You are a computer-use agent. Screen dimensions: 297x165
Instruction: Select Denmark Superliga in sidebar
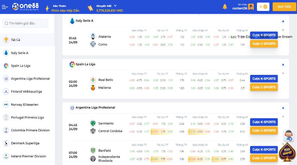coord(27,143)
